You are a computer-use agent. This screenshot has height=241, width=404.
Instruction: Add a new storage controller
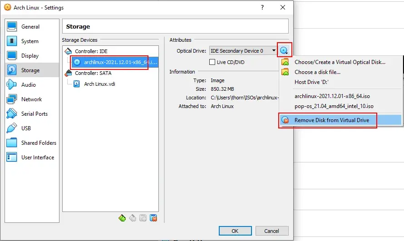[123, 218]
